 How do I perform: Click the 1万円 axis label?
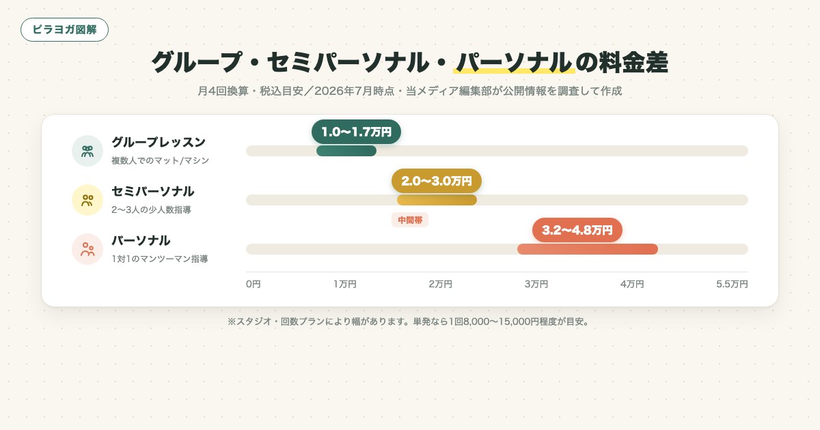click(x=345, y=284)
